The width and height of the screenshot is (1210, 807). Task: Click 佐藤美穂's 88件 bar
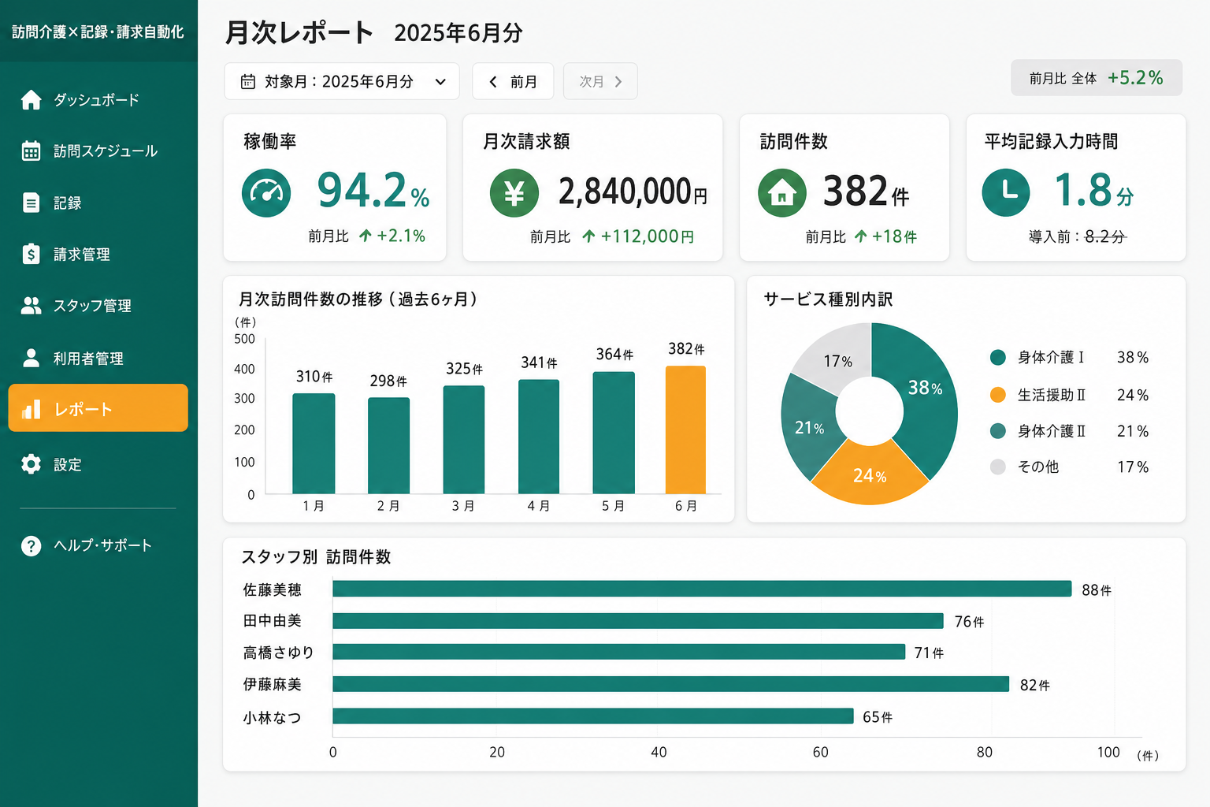coord(702,589)
